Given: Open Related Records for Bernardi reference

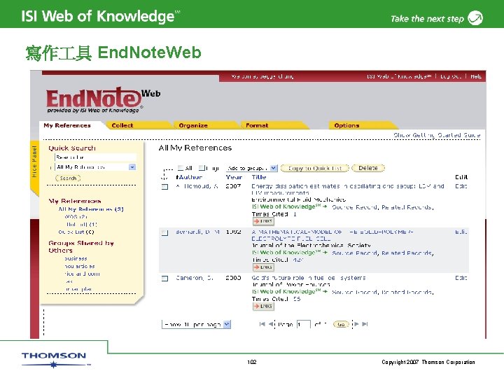Looking at the screenshot, I should [x=407, y=253].
